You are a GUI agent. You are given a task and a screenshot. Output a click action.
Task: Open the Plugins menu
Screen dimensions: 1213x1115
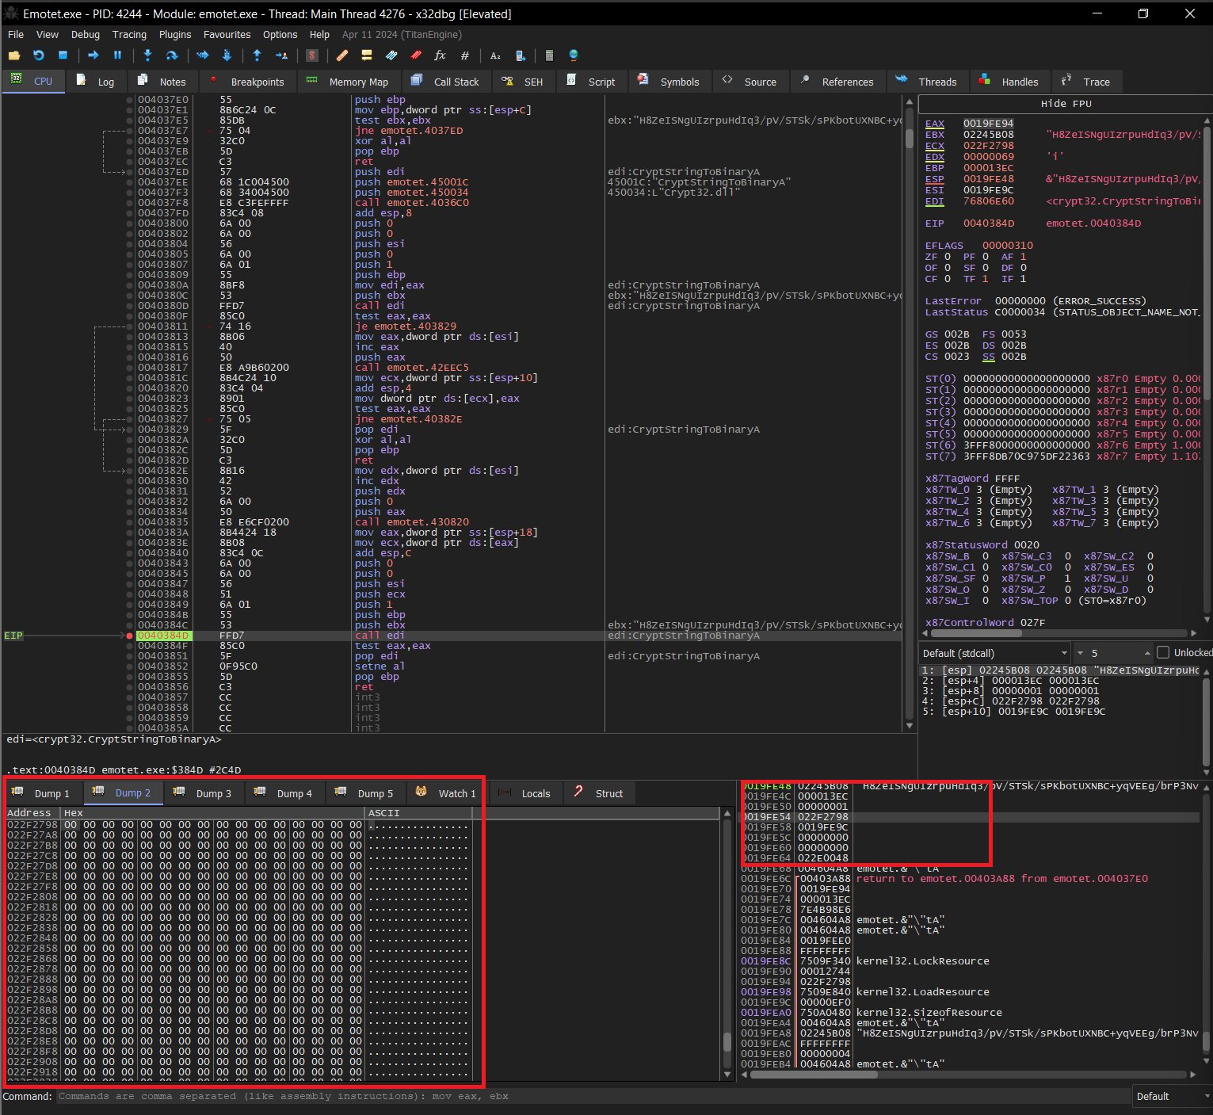pyautogui.click(x=175, y=35)
